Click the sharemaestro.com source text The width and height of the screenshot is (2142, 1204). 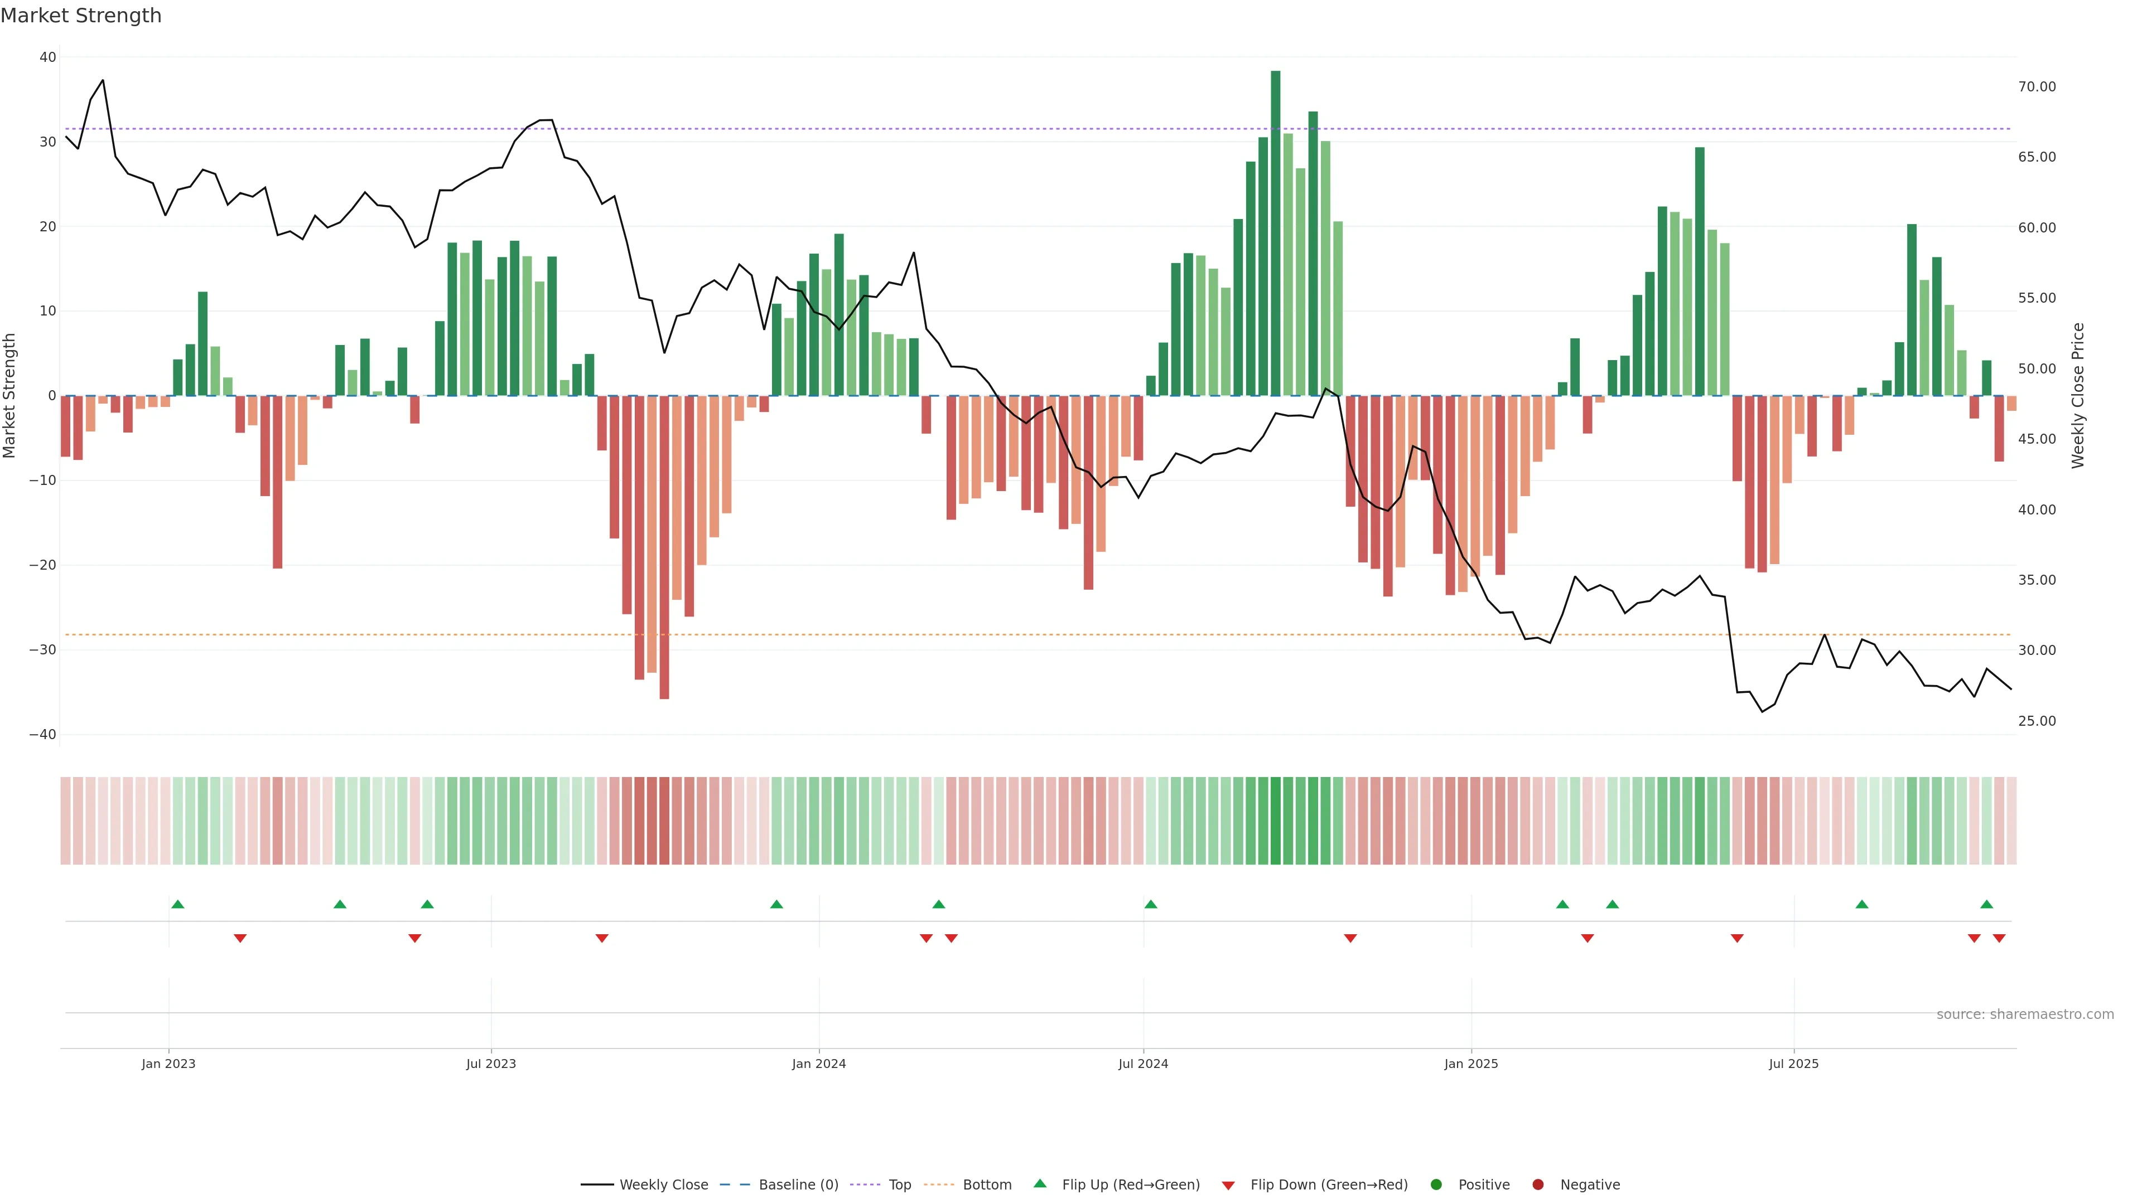(x=2025, y=1014)
